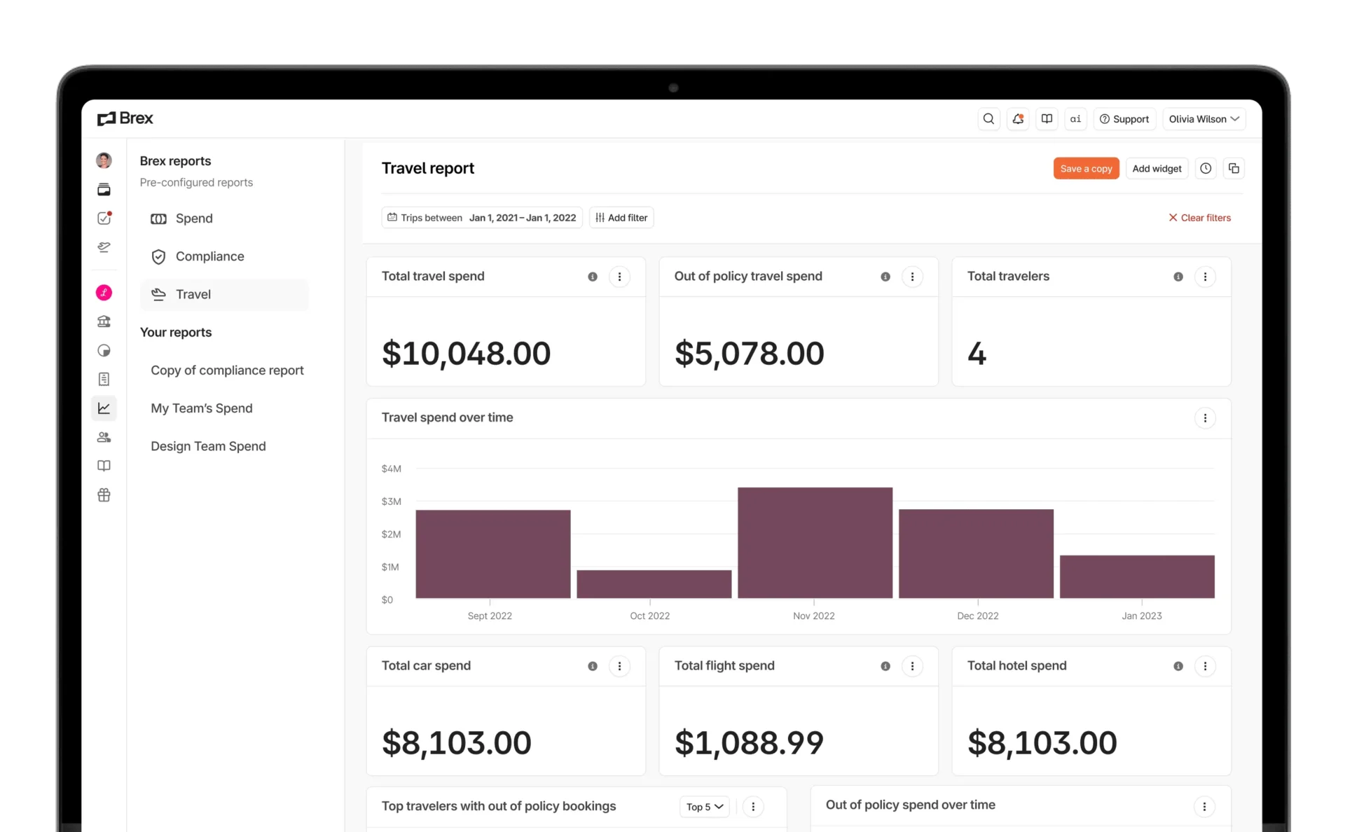The width and height of the screenshot is (1345, 832).
Task: Click the Save a copy button
Action: 1086,168
